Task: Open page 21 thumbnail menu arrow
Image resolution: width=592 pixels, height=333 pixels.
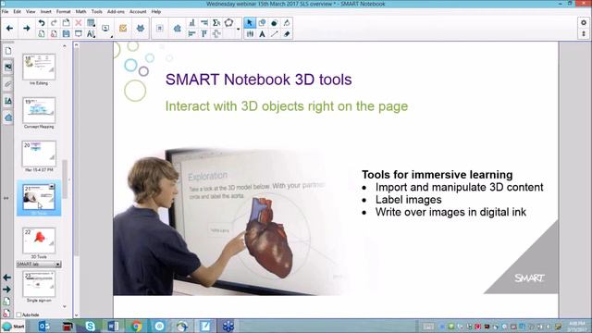Action: tap(52, 187)
